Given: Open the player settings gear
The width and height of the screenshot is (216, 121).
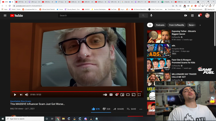Looking at the screenshot, I should 117,95.
